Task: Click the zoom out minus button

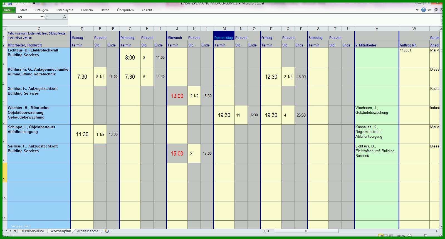Action: pos(409,236)
